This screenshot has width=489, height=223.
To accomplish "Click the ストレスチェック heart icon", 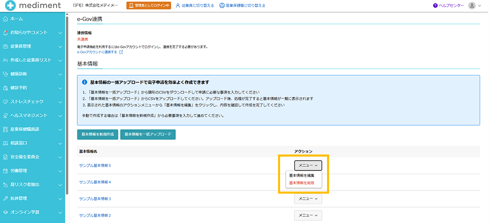I will (x=5, y=101).
